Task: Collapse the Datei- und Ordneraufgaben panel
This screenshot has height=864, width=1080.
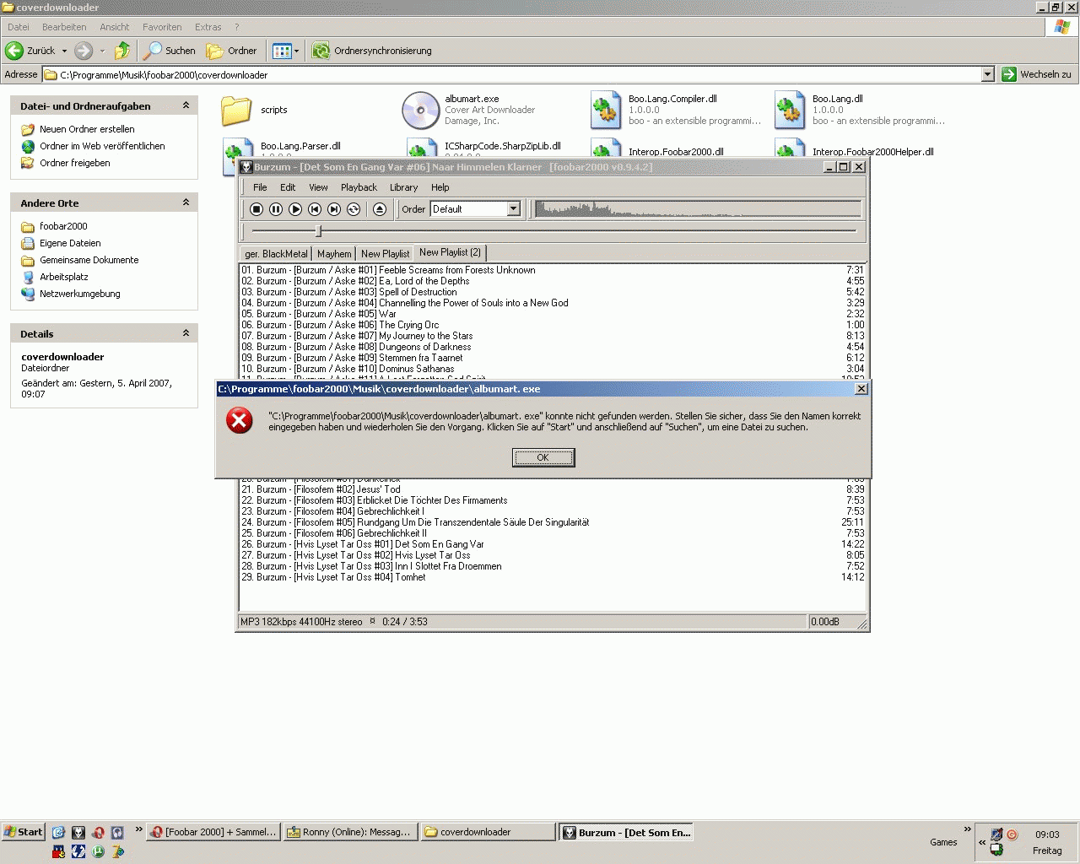Action: click(x=186, y=105)
